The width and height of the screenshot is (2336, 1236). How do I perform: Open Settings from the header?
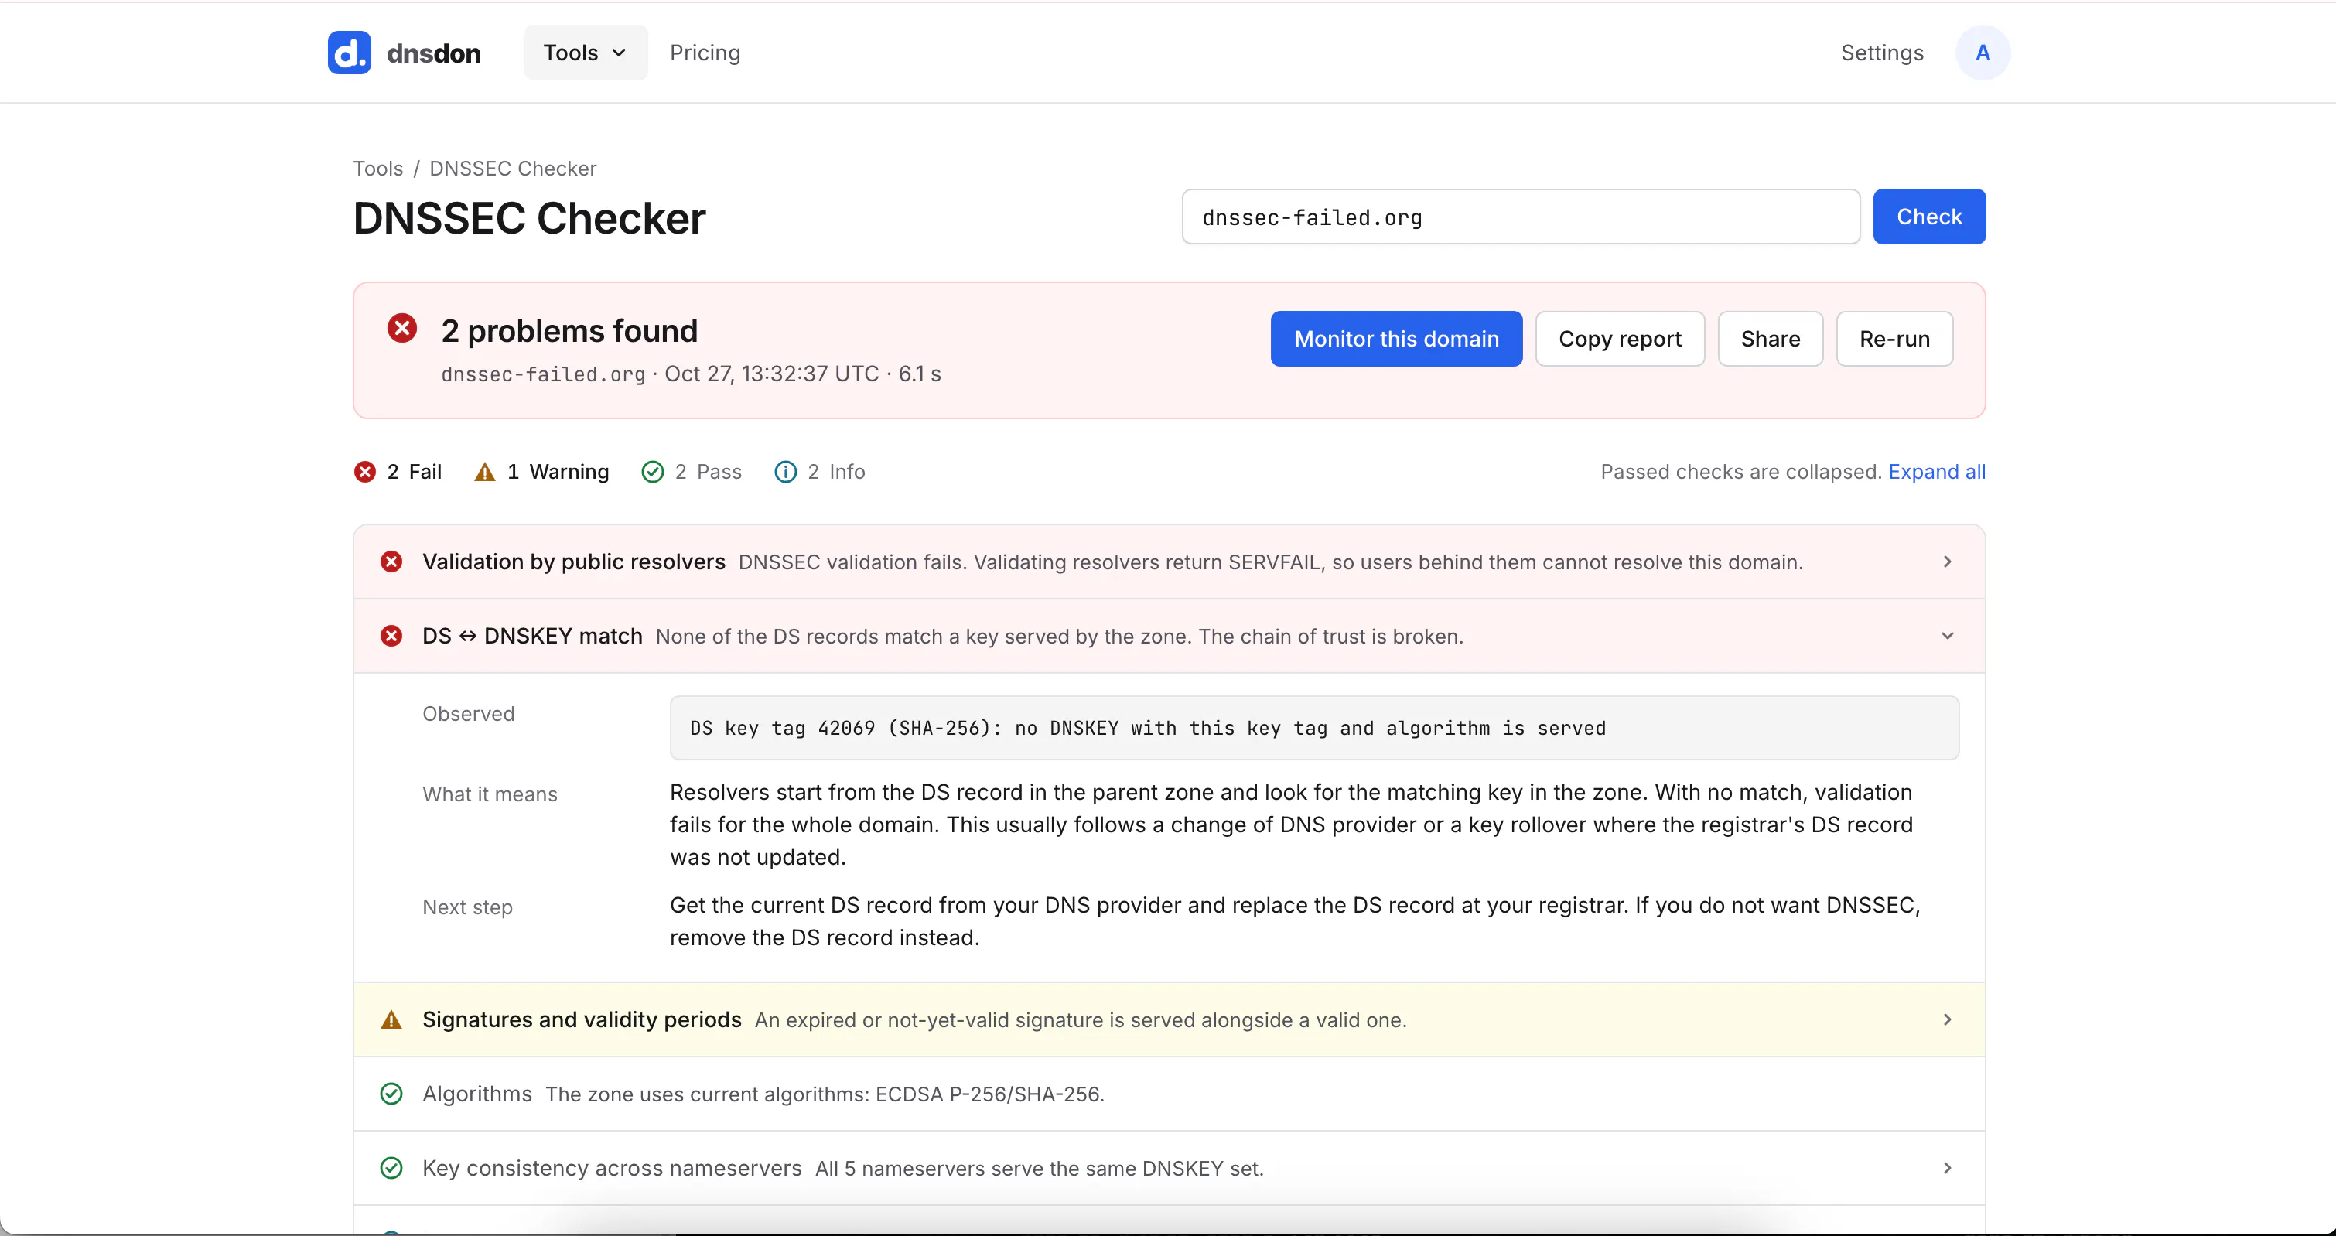point(1882,53)
